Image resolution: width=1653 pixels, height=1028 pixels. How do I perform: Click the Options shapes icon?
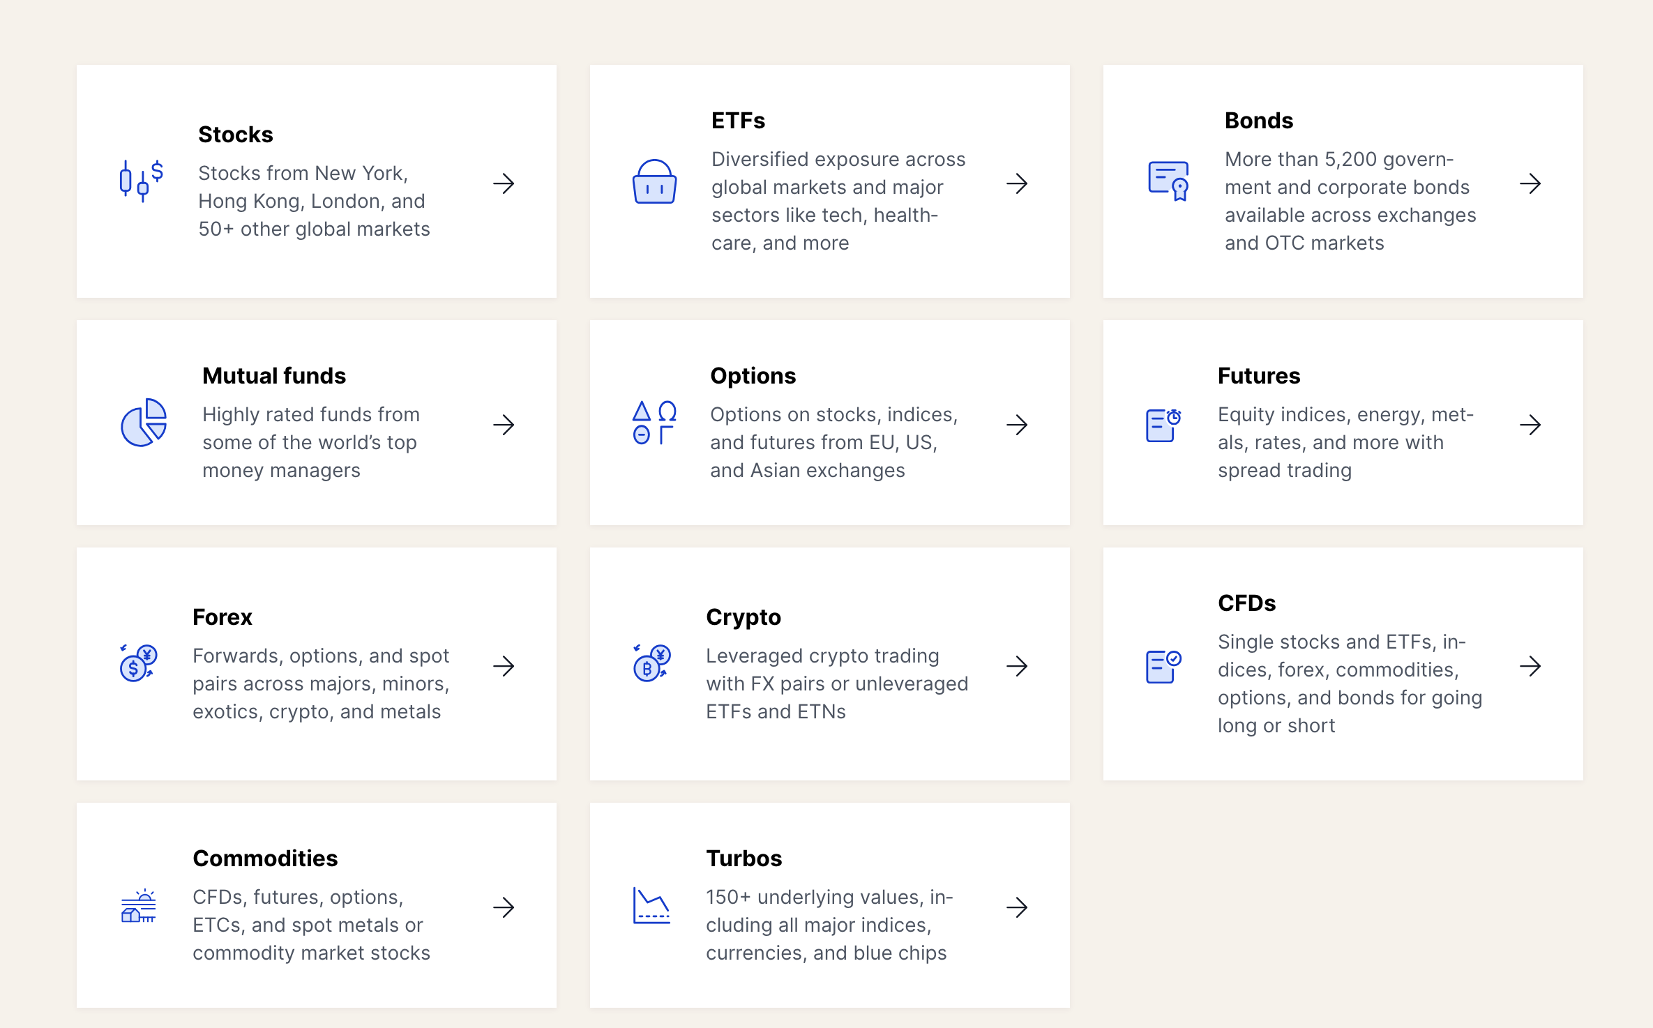(654, 423)
